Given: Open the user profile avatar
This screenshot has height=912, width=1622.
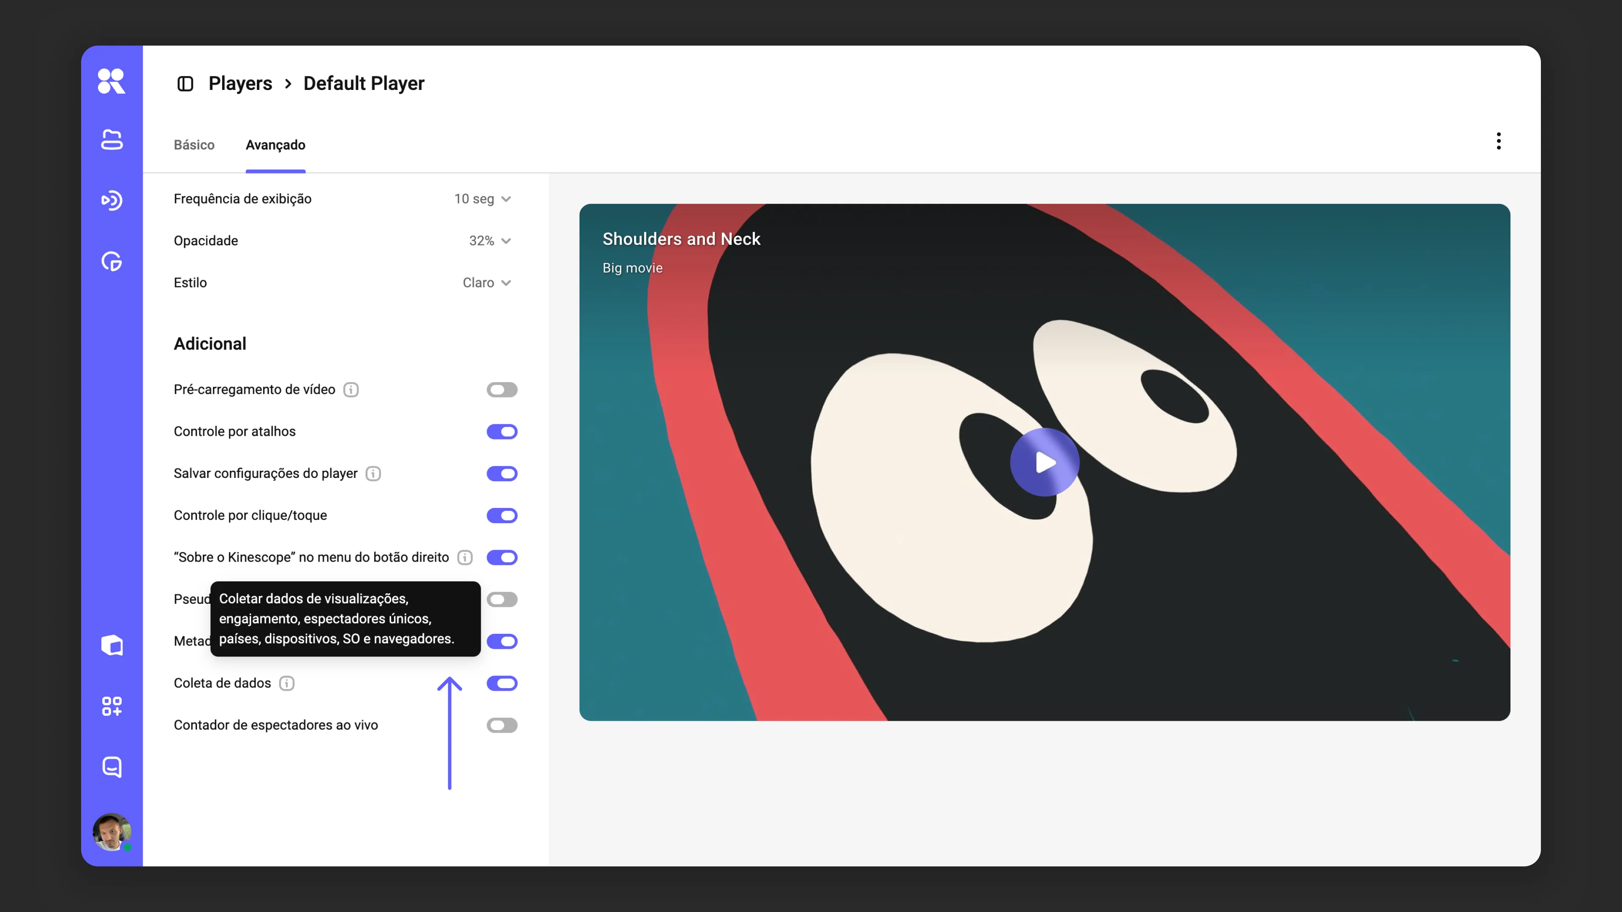Looking at the screenshot, I should [112, 832].
